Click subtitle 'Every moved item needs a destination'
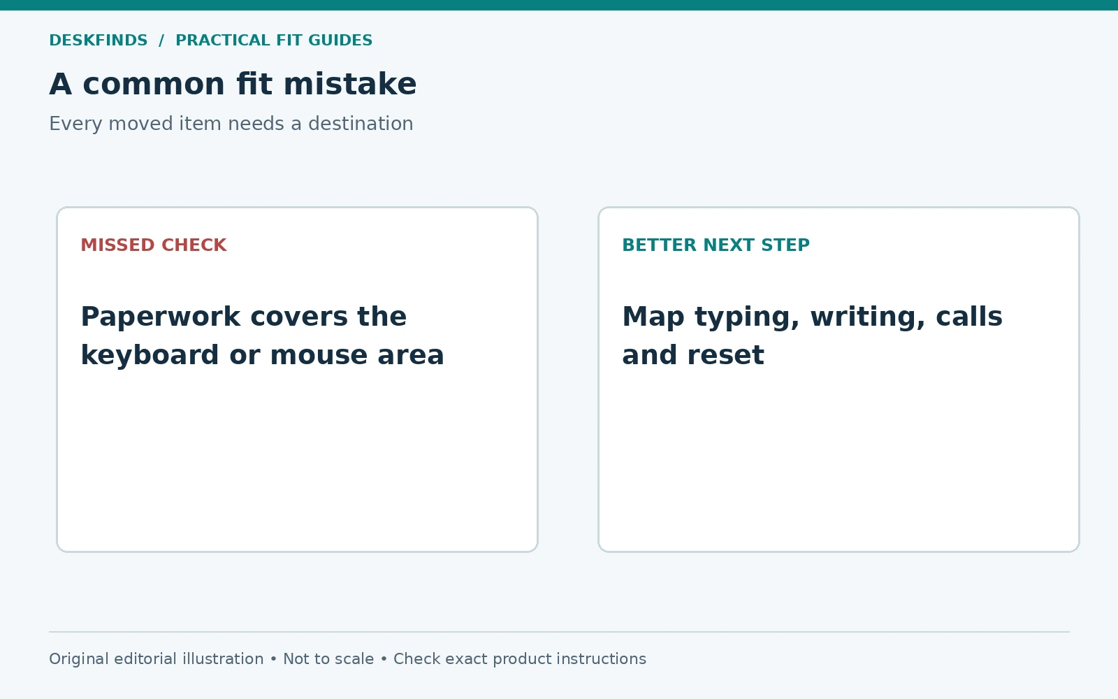 click(231, 124)
